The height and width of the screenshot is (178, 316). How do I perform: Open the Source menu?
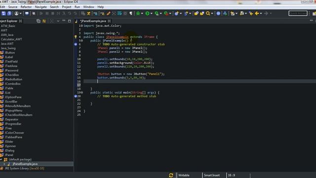pyautogui.click(x=13, y=7)
